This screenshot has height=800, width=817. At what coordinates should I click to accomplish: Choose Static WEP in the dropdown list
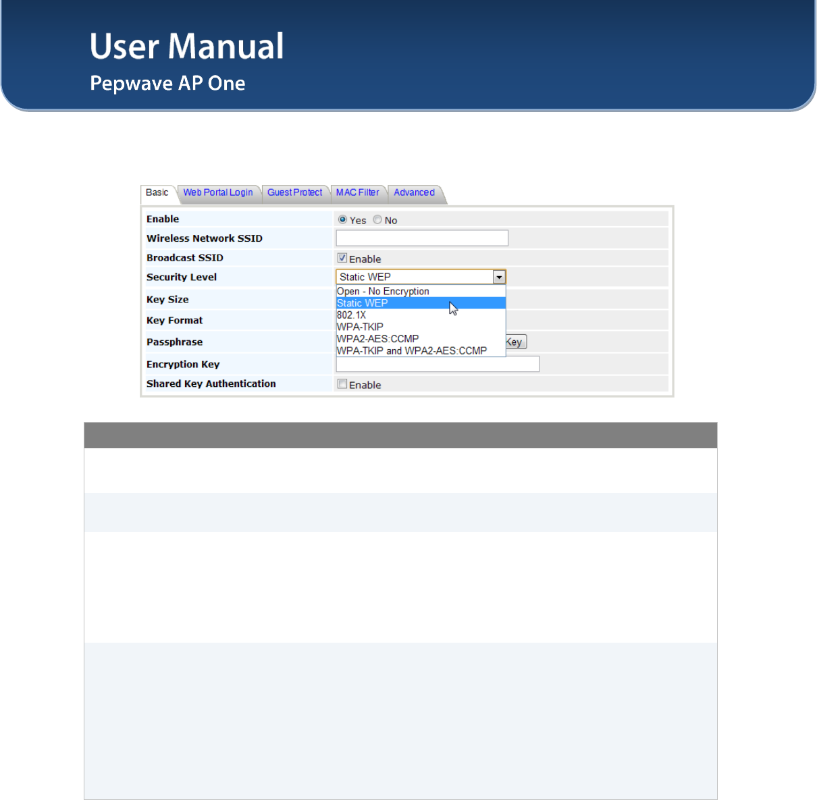[421, 303]
